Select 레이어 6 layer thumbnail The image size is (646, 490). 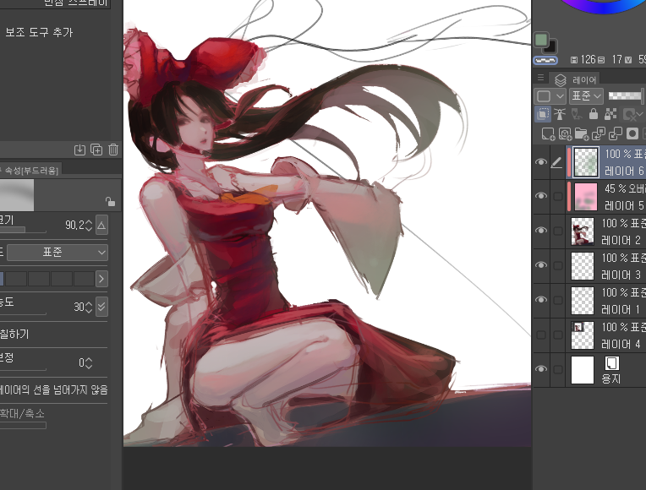tap(586, 162)
